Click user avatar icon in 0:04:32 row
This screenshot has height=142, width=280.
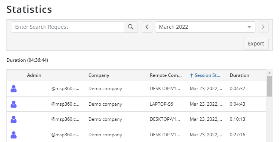[14, 89]
